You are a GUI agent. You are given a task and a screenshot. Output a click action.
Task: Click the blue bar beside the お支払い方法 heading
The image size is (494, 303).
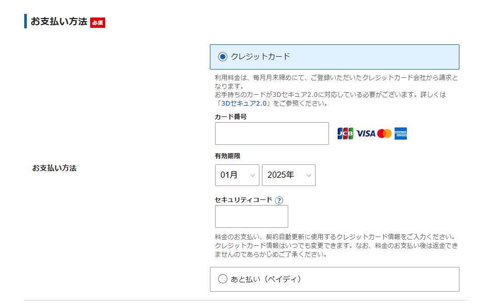coord(25,22)
